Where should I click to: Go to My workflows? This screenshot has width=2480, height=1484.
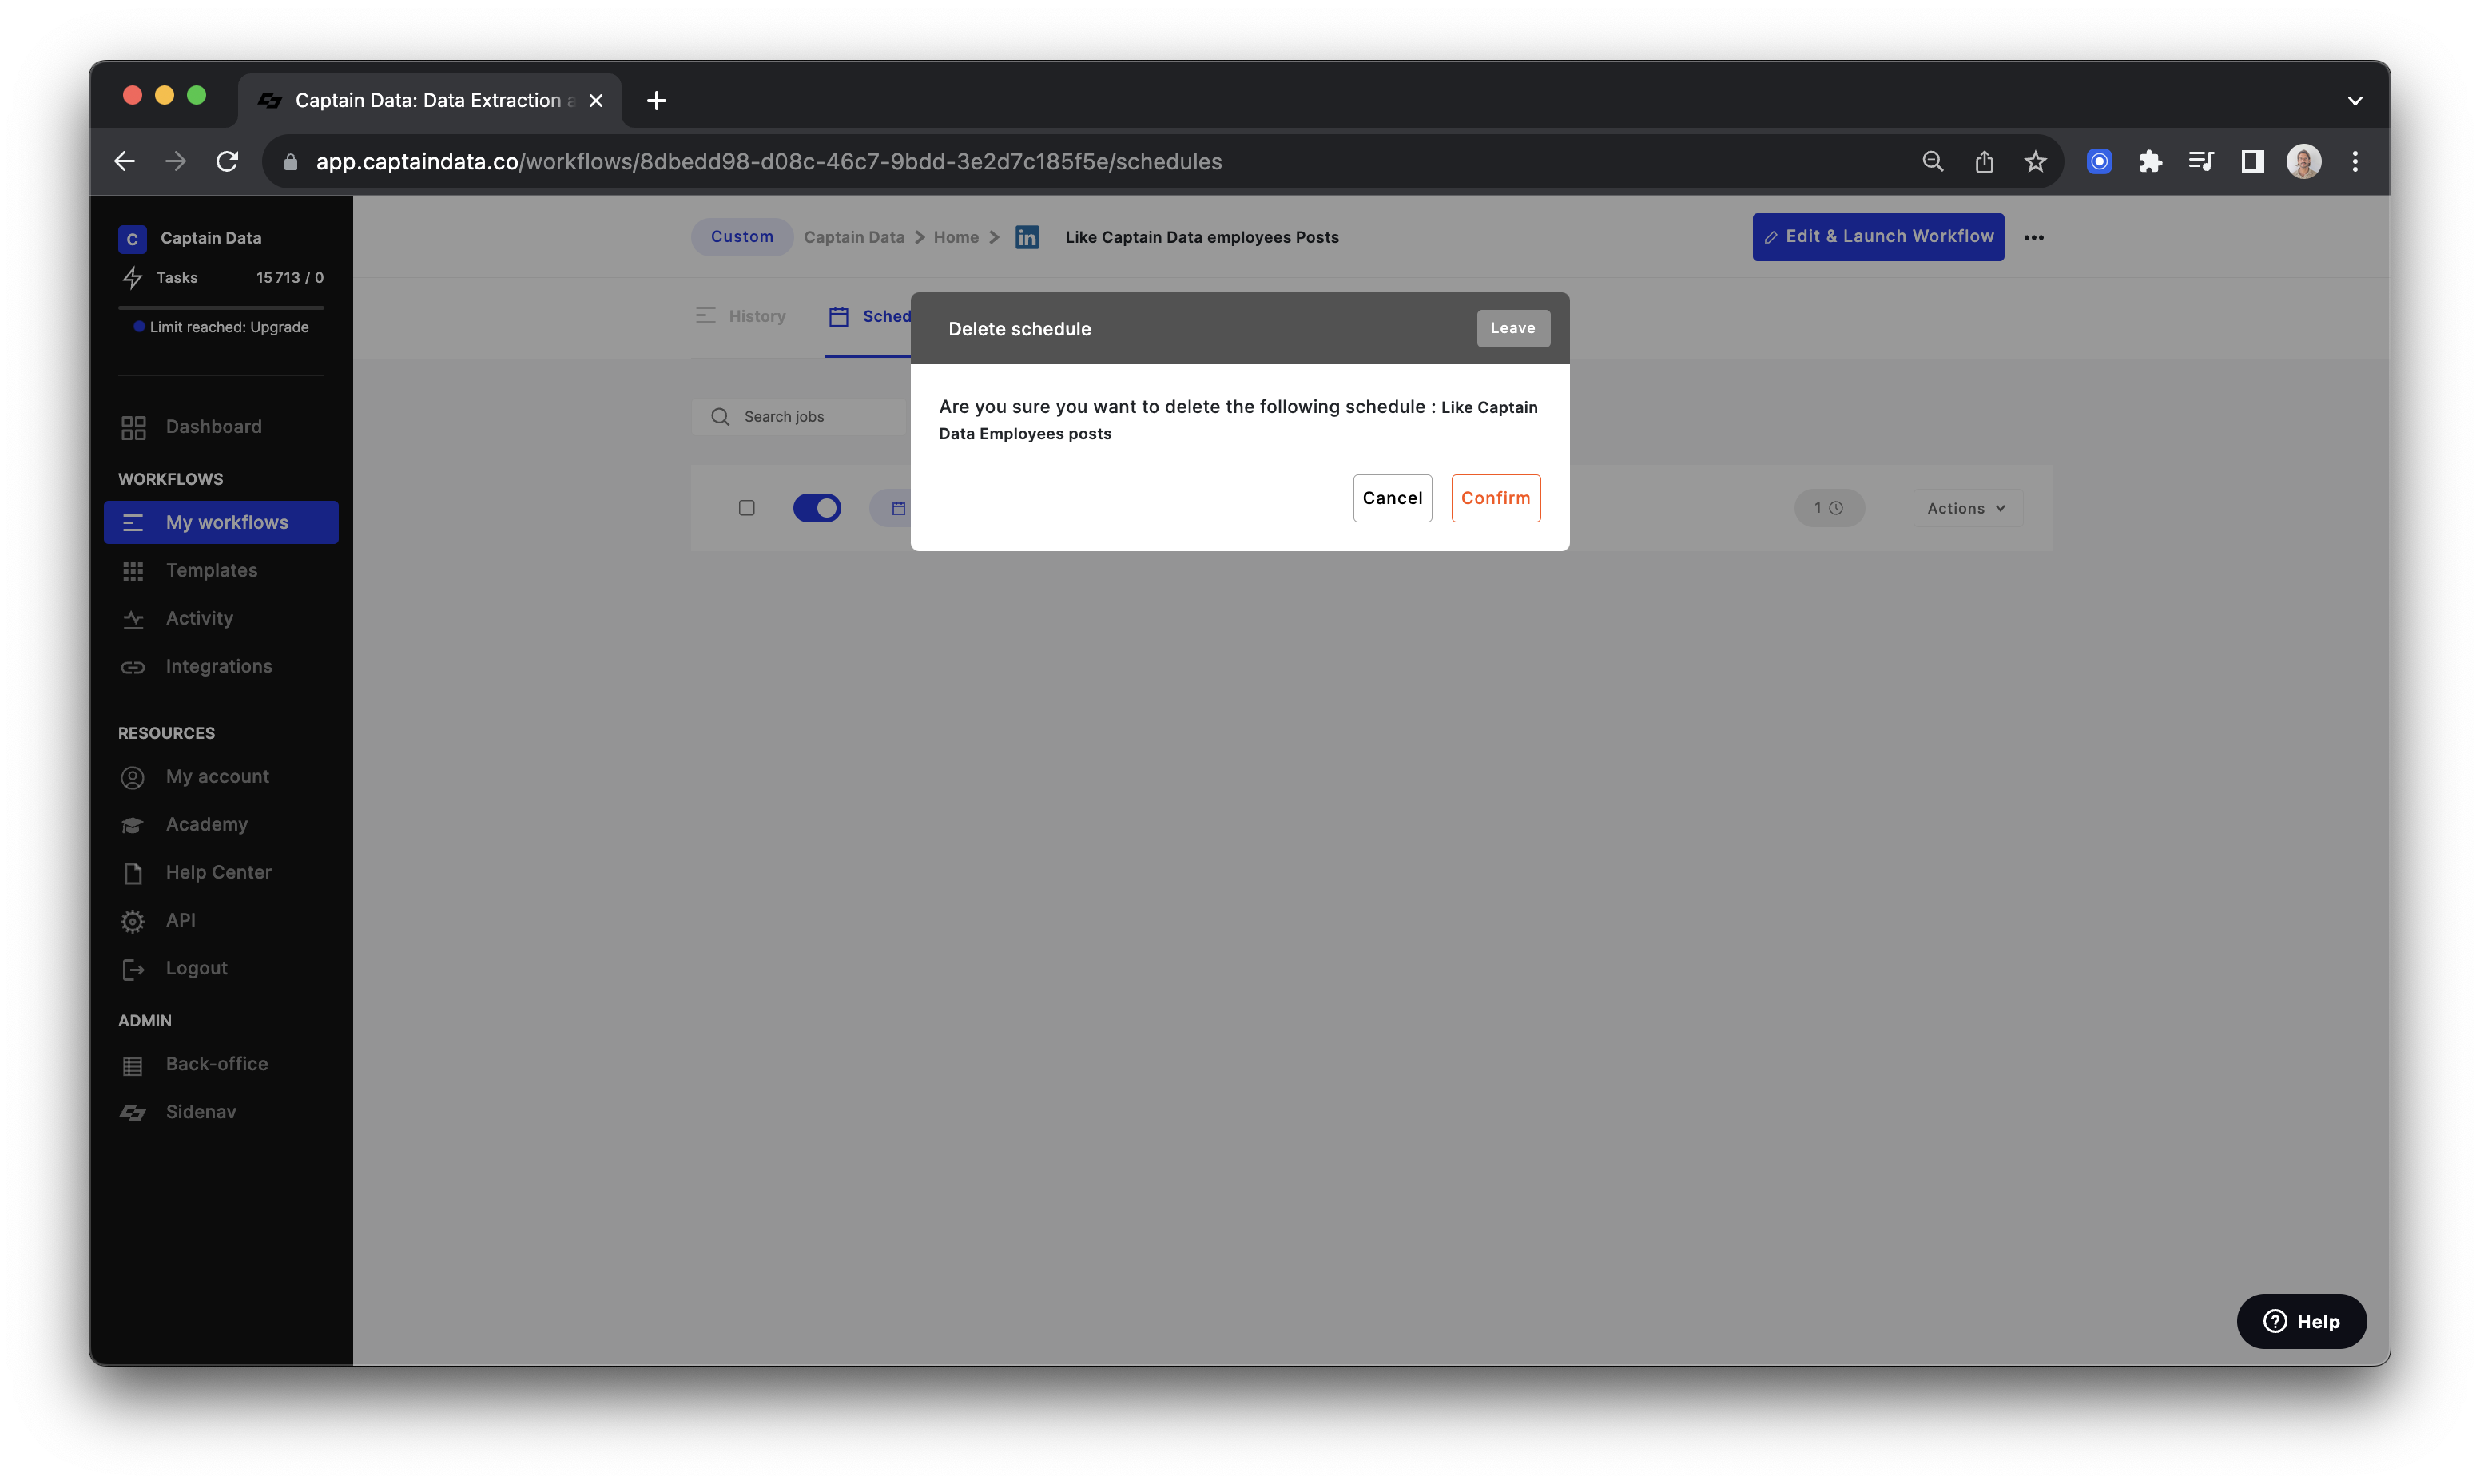[221, 522]
